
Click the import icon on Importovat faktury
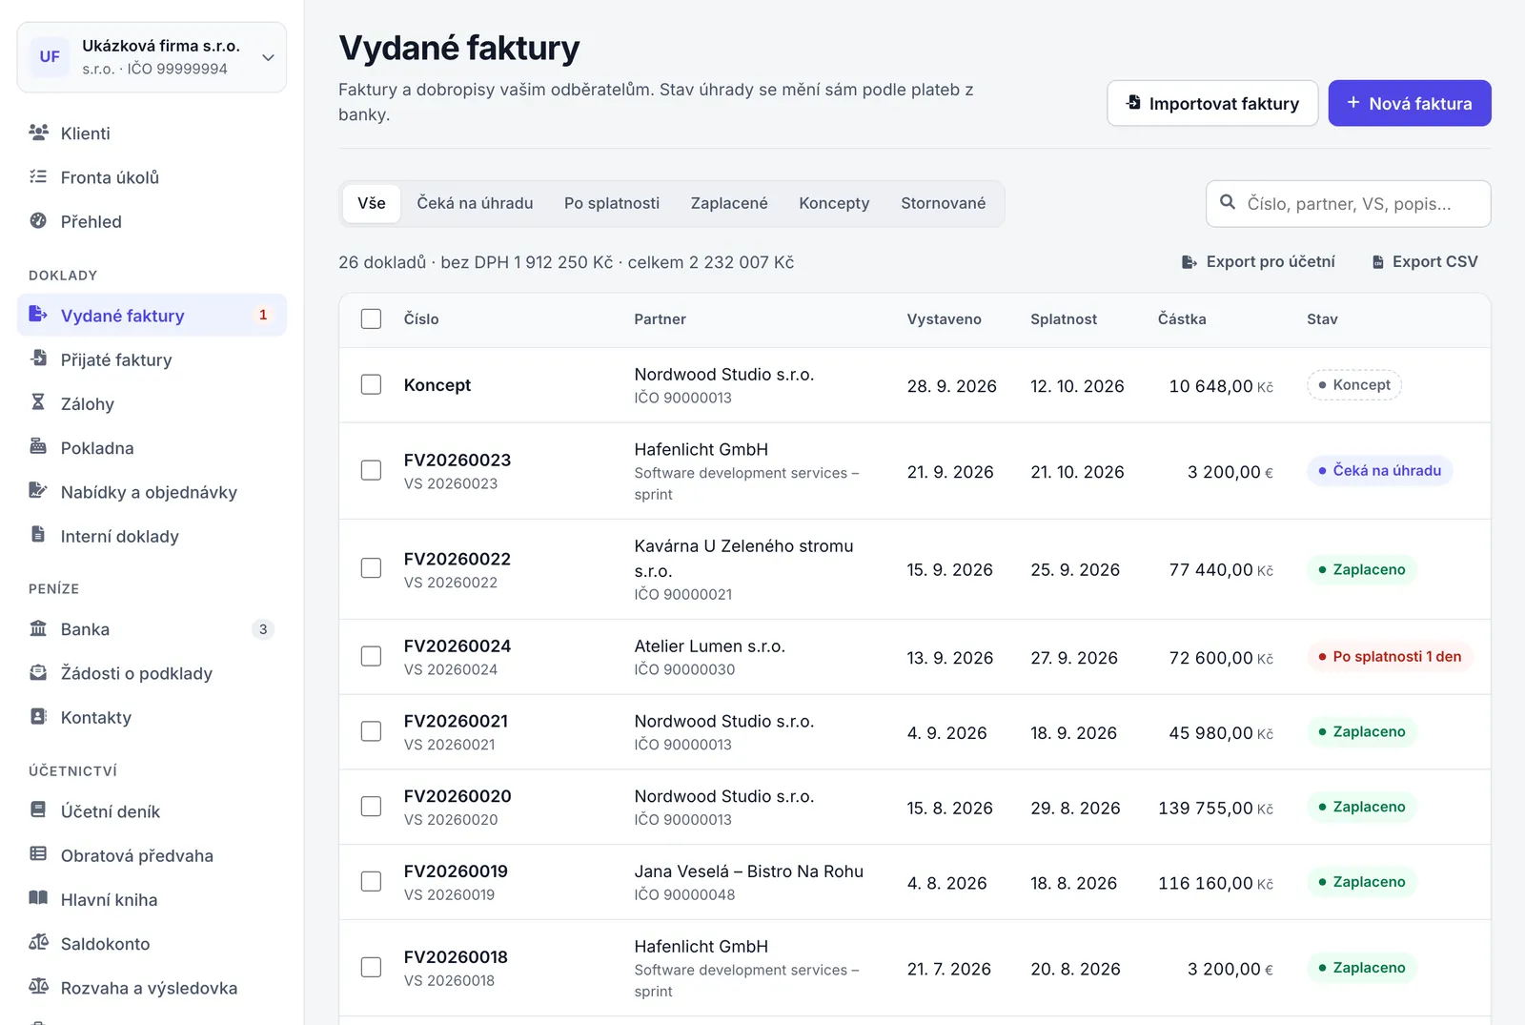[1133, 102]
